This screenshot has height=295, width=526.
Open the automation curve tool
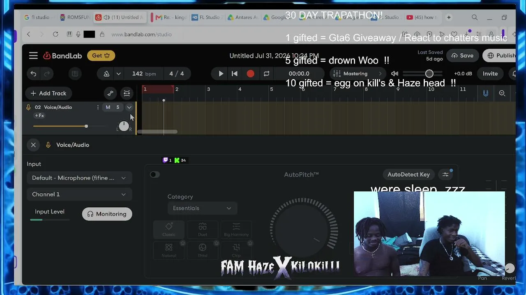tap(110, 93)
